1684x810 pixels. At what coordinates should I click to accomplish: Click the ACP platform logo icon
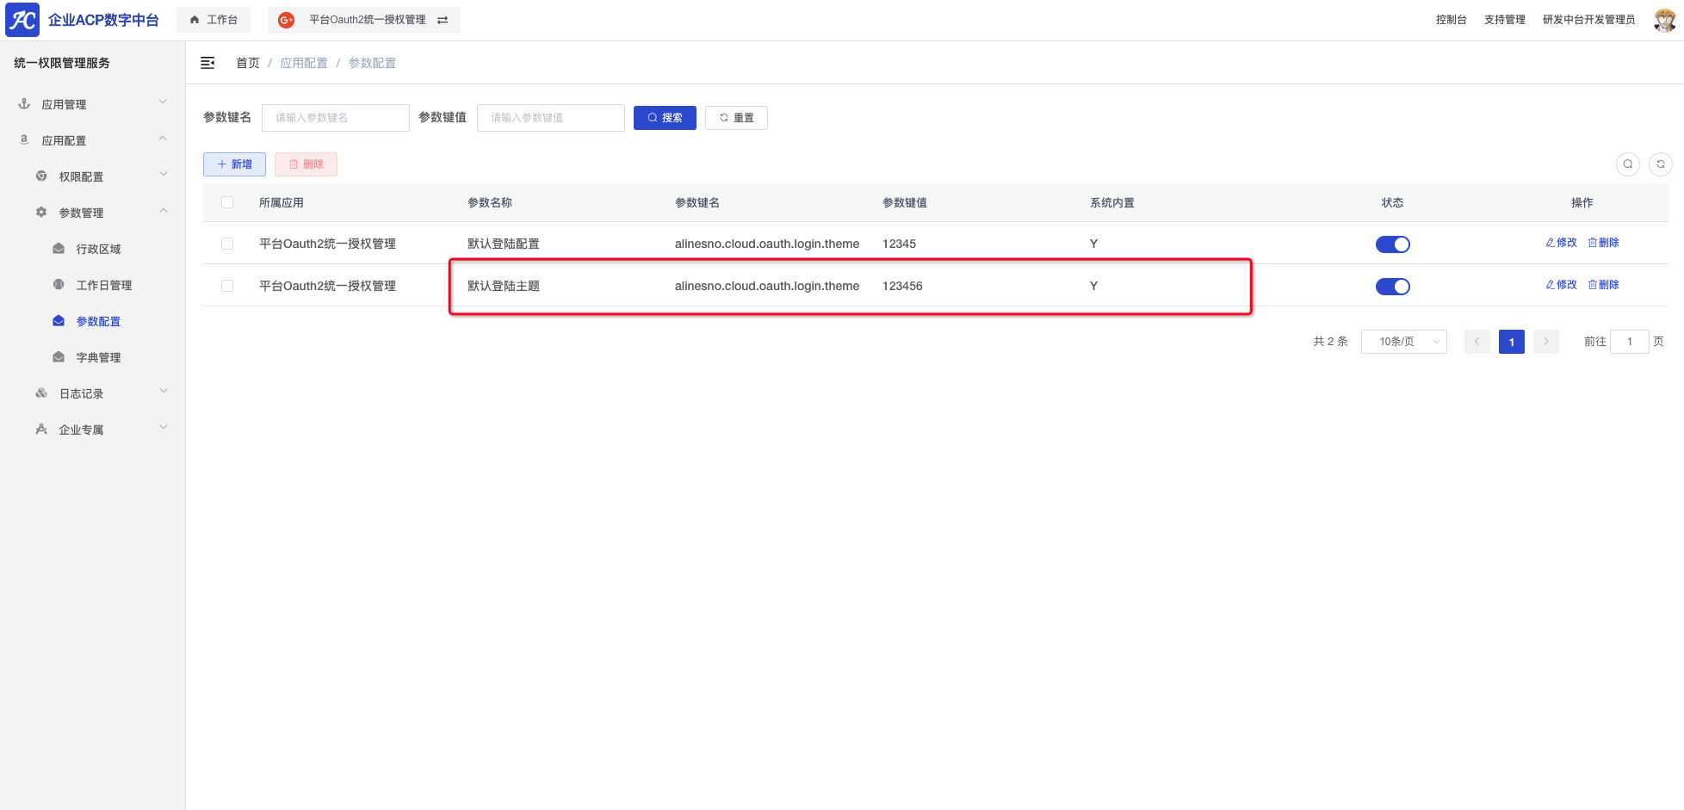22,20
